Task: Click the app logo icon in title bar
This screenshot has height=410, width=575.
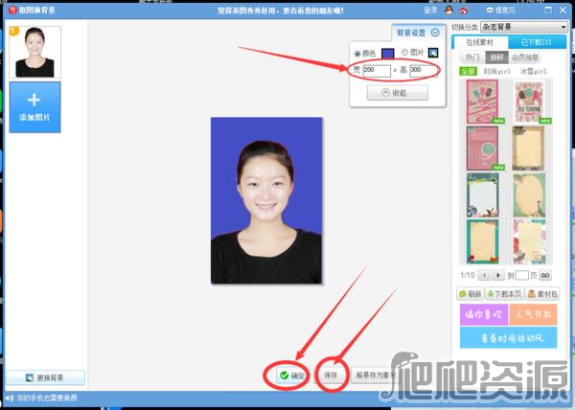Action: (12, 10)
